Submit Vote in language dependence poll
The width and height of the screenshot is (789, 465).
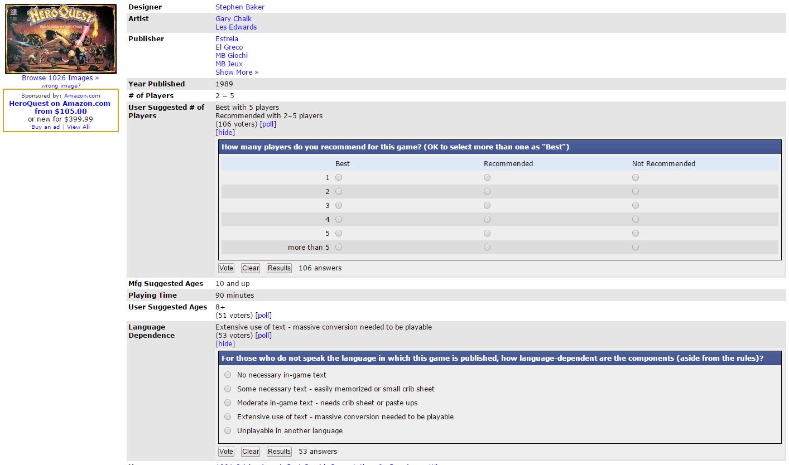tap(226, 452)
